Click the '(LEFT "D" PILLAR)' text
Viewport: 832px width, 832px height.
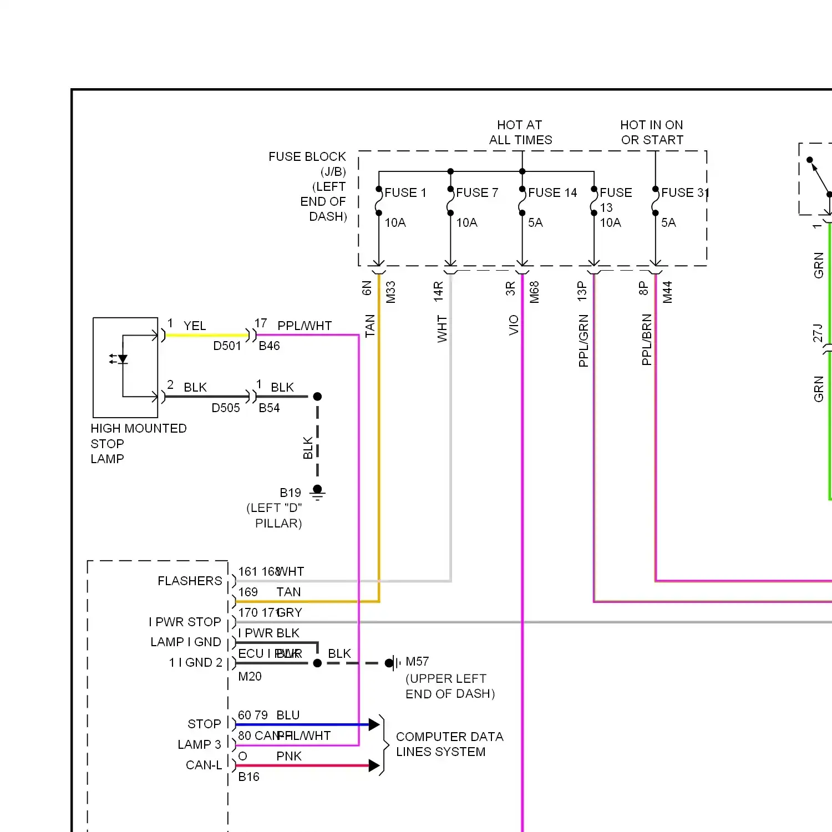point(275,515)
